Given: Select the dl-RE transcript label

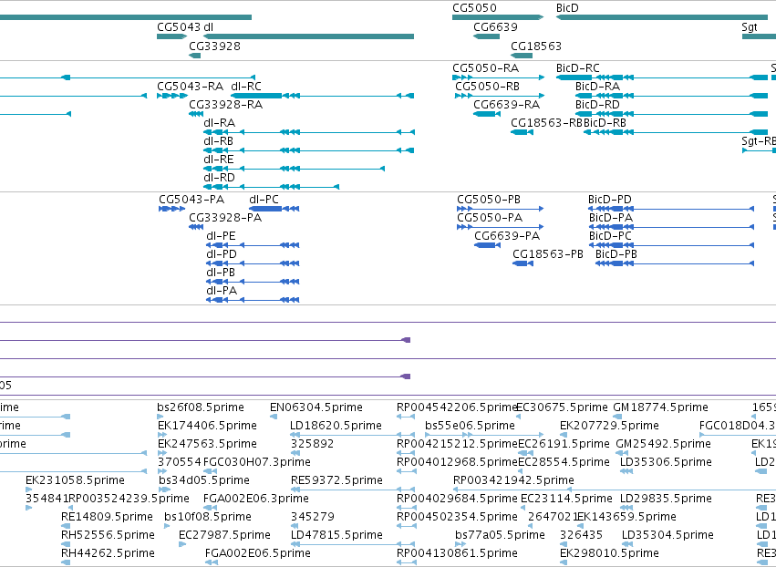Looking at the screenshot, I should (x=218, y=160).
